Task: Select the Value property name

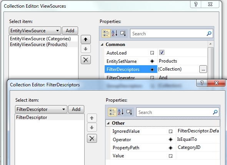Action: pyautogui.click(x=118, y=156)
